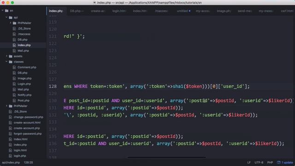295x166 pixels.
Task: Click the horizontal editor scrollbar
Action: 166,157
